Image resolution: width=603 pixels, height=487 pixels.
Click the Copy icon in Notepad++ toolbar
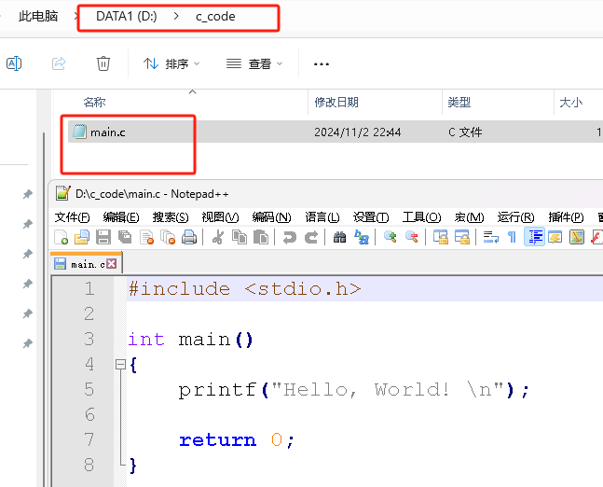tap(240, 237)
